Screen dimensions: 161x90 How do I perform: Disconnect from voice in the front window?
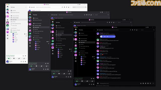(94, 78)
